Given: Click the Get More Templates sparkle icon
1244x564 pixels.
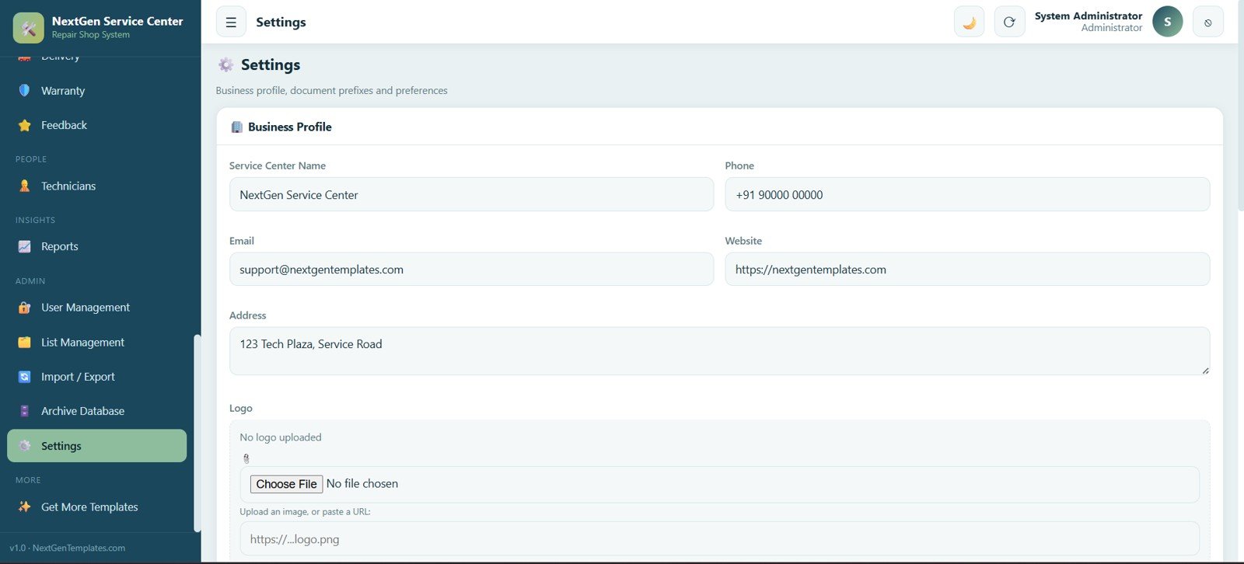Looking at the screenshot, I should [24, 507].
